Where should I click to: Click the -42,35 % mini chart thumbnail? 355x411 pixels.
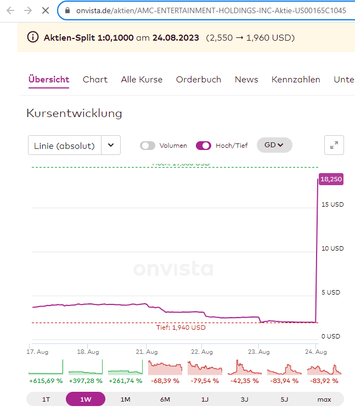pyautogui.click(x=245, y=367)
